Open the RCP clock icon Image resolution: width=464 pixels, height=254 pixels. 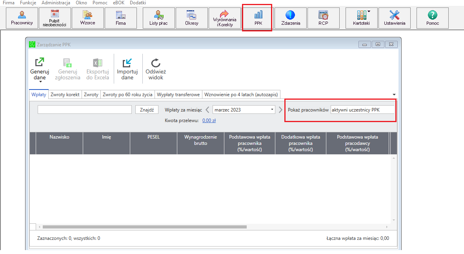pos(324,18)
